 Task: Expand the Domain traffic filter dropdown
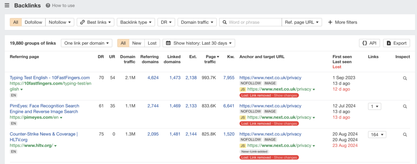point(197,22)
